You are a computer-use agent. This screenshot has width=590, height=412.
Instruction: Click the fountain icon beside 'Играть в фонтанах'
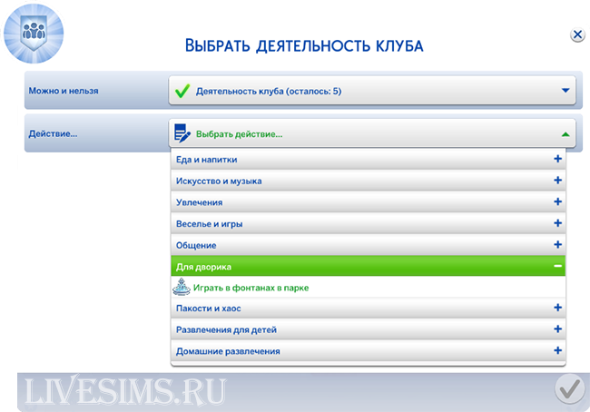182,287
